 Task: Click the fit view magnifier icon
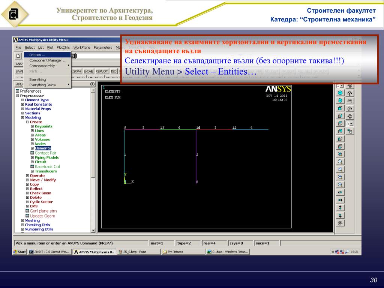tap(340, 154)
